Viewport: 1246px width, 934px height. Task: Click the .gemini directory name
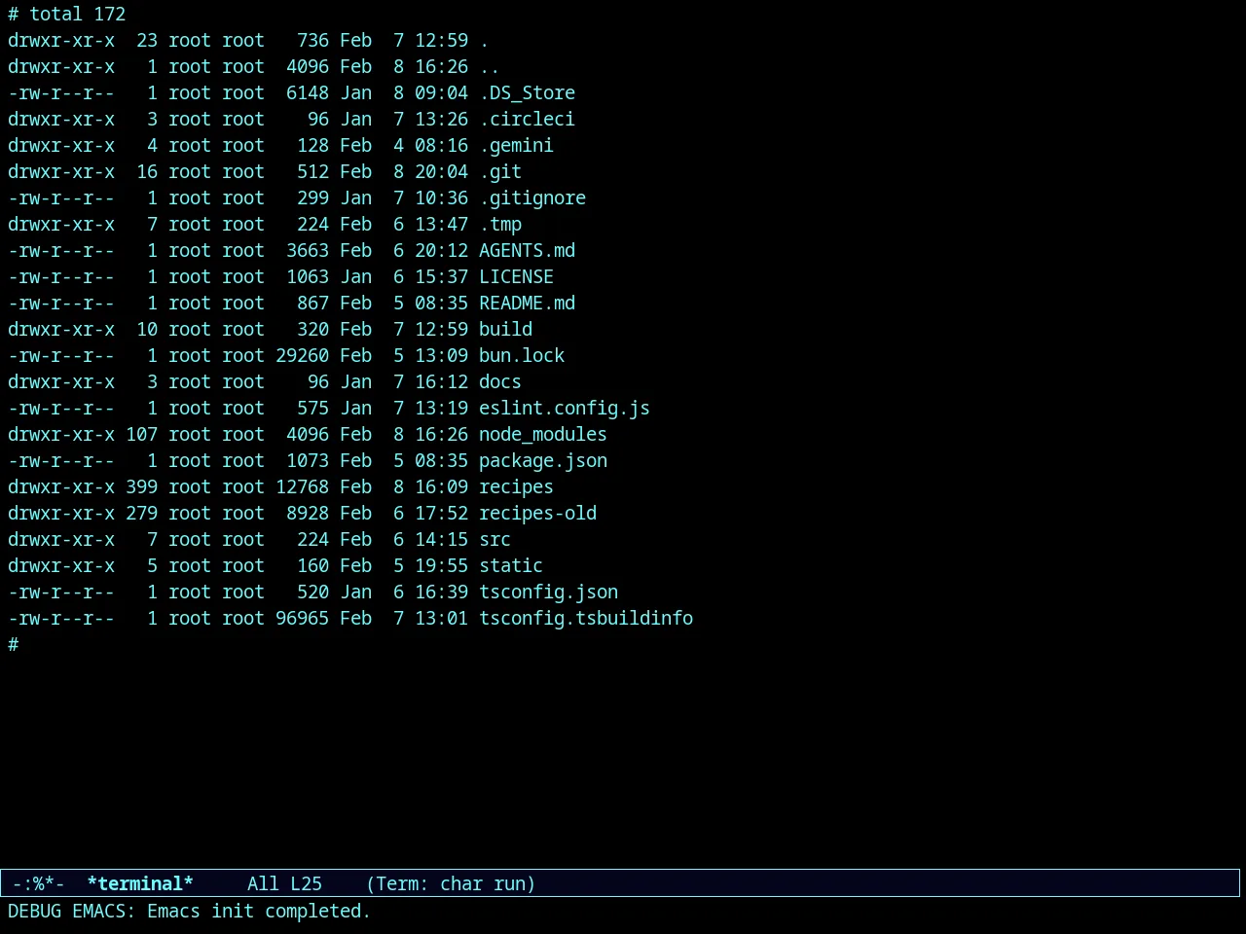(516, 146)
